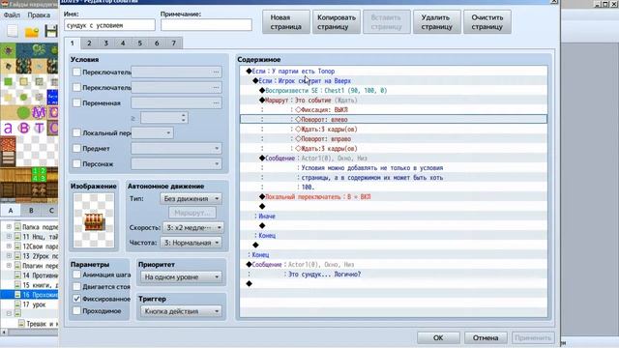Select the 'Воспроизвести SE: Chest1' command
Viewport: 619px width, 348px height.
coord(394,90)
